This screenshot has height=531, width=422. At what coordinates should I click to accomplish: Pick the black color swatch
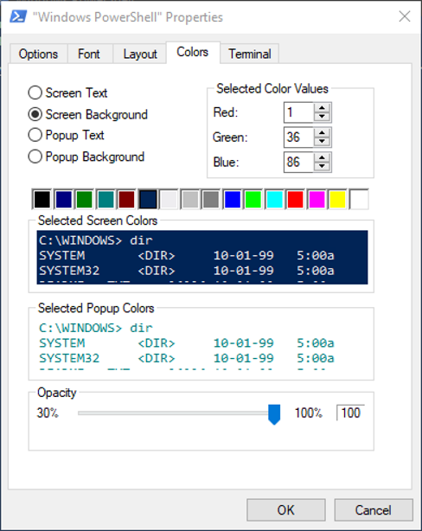coord(42,199)
